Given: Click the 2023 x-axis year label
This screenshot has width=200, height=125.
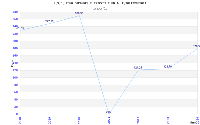Looking at the screenshot, I should 168,120.
